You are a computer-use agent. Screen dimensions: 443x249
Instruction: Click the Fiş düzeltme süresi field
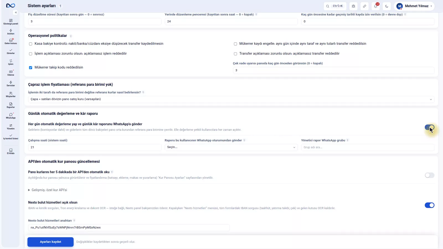click(x=95, y=21)
